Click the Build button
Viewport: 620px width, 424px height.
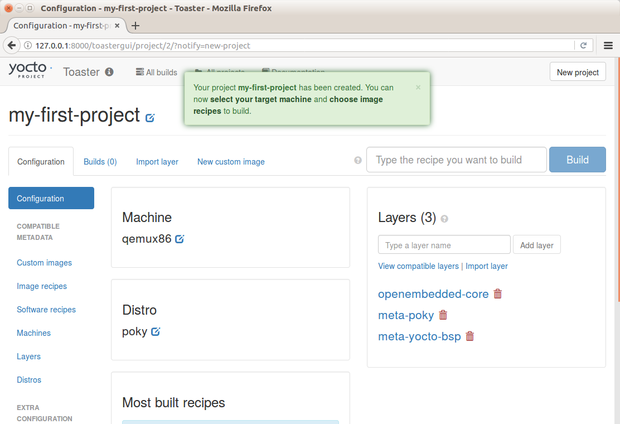[x=577, y=160]
